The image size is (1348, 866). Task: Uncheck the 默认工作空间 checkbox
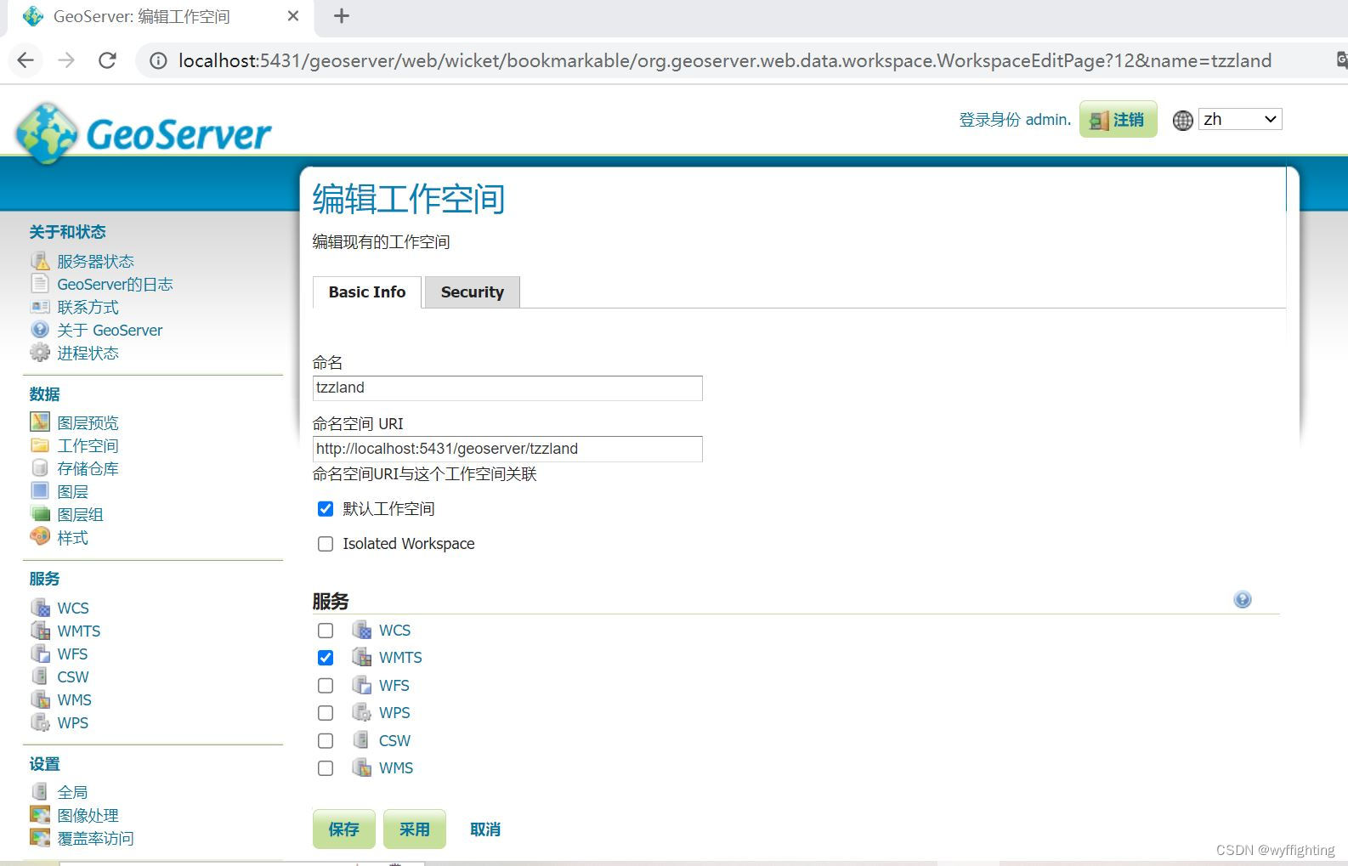[326, 508]
